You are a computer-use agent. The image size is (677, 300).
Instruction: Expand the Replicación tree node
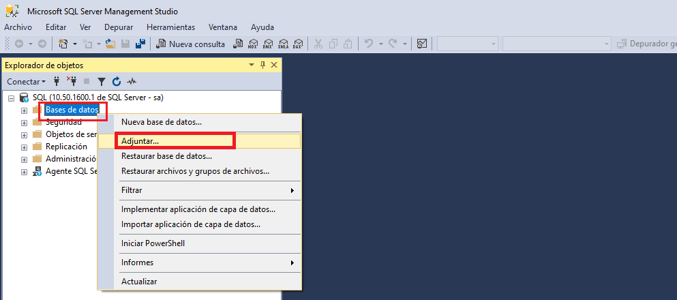[x=24, y=147]
